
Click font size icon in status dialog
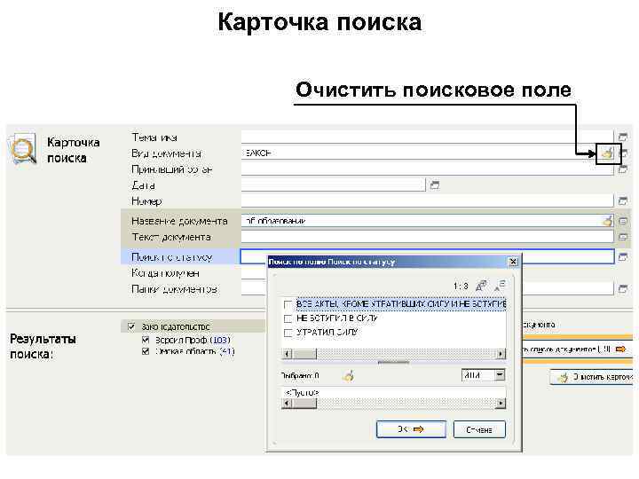[x=481, y=286]
